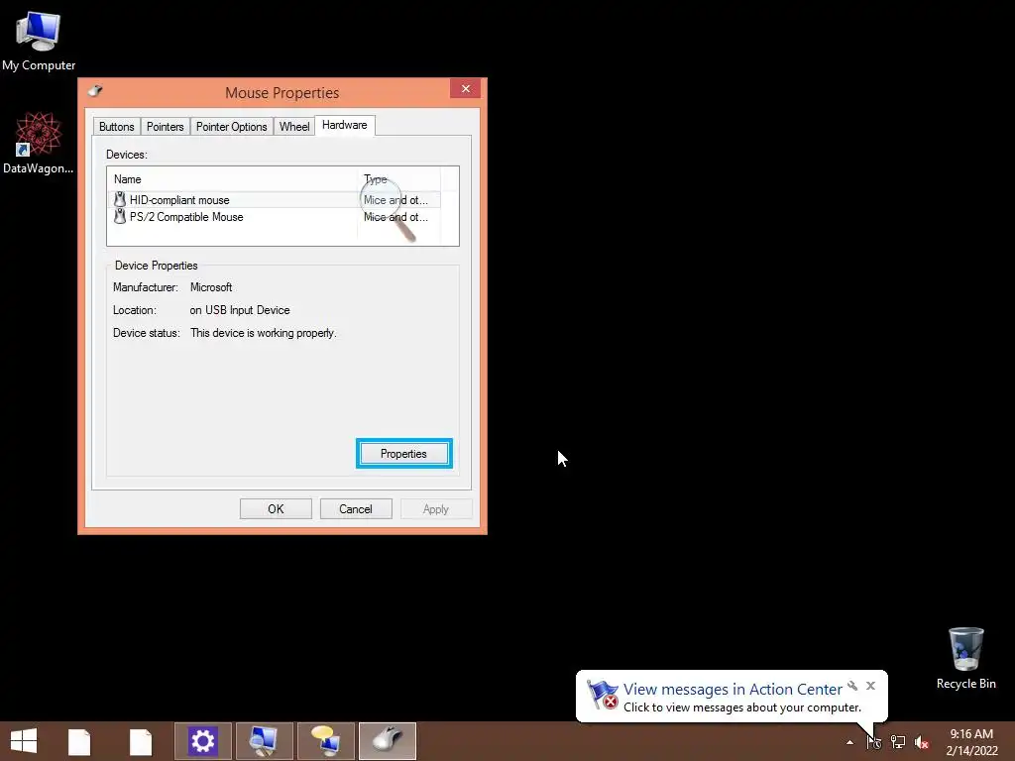Screen dimensions: 1015x761
Task: Switch to the Pointers tab
Action: point(166,126)
